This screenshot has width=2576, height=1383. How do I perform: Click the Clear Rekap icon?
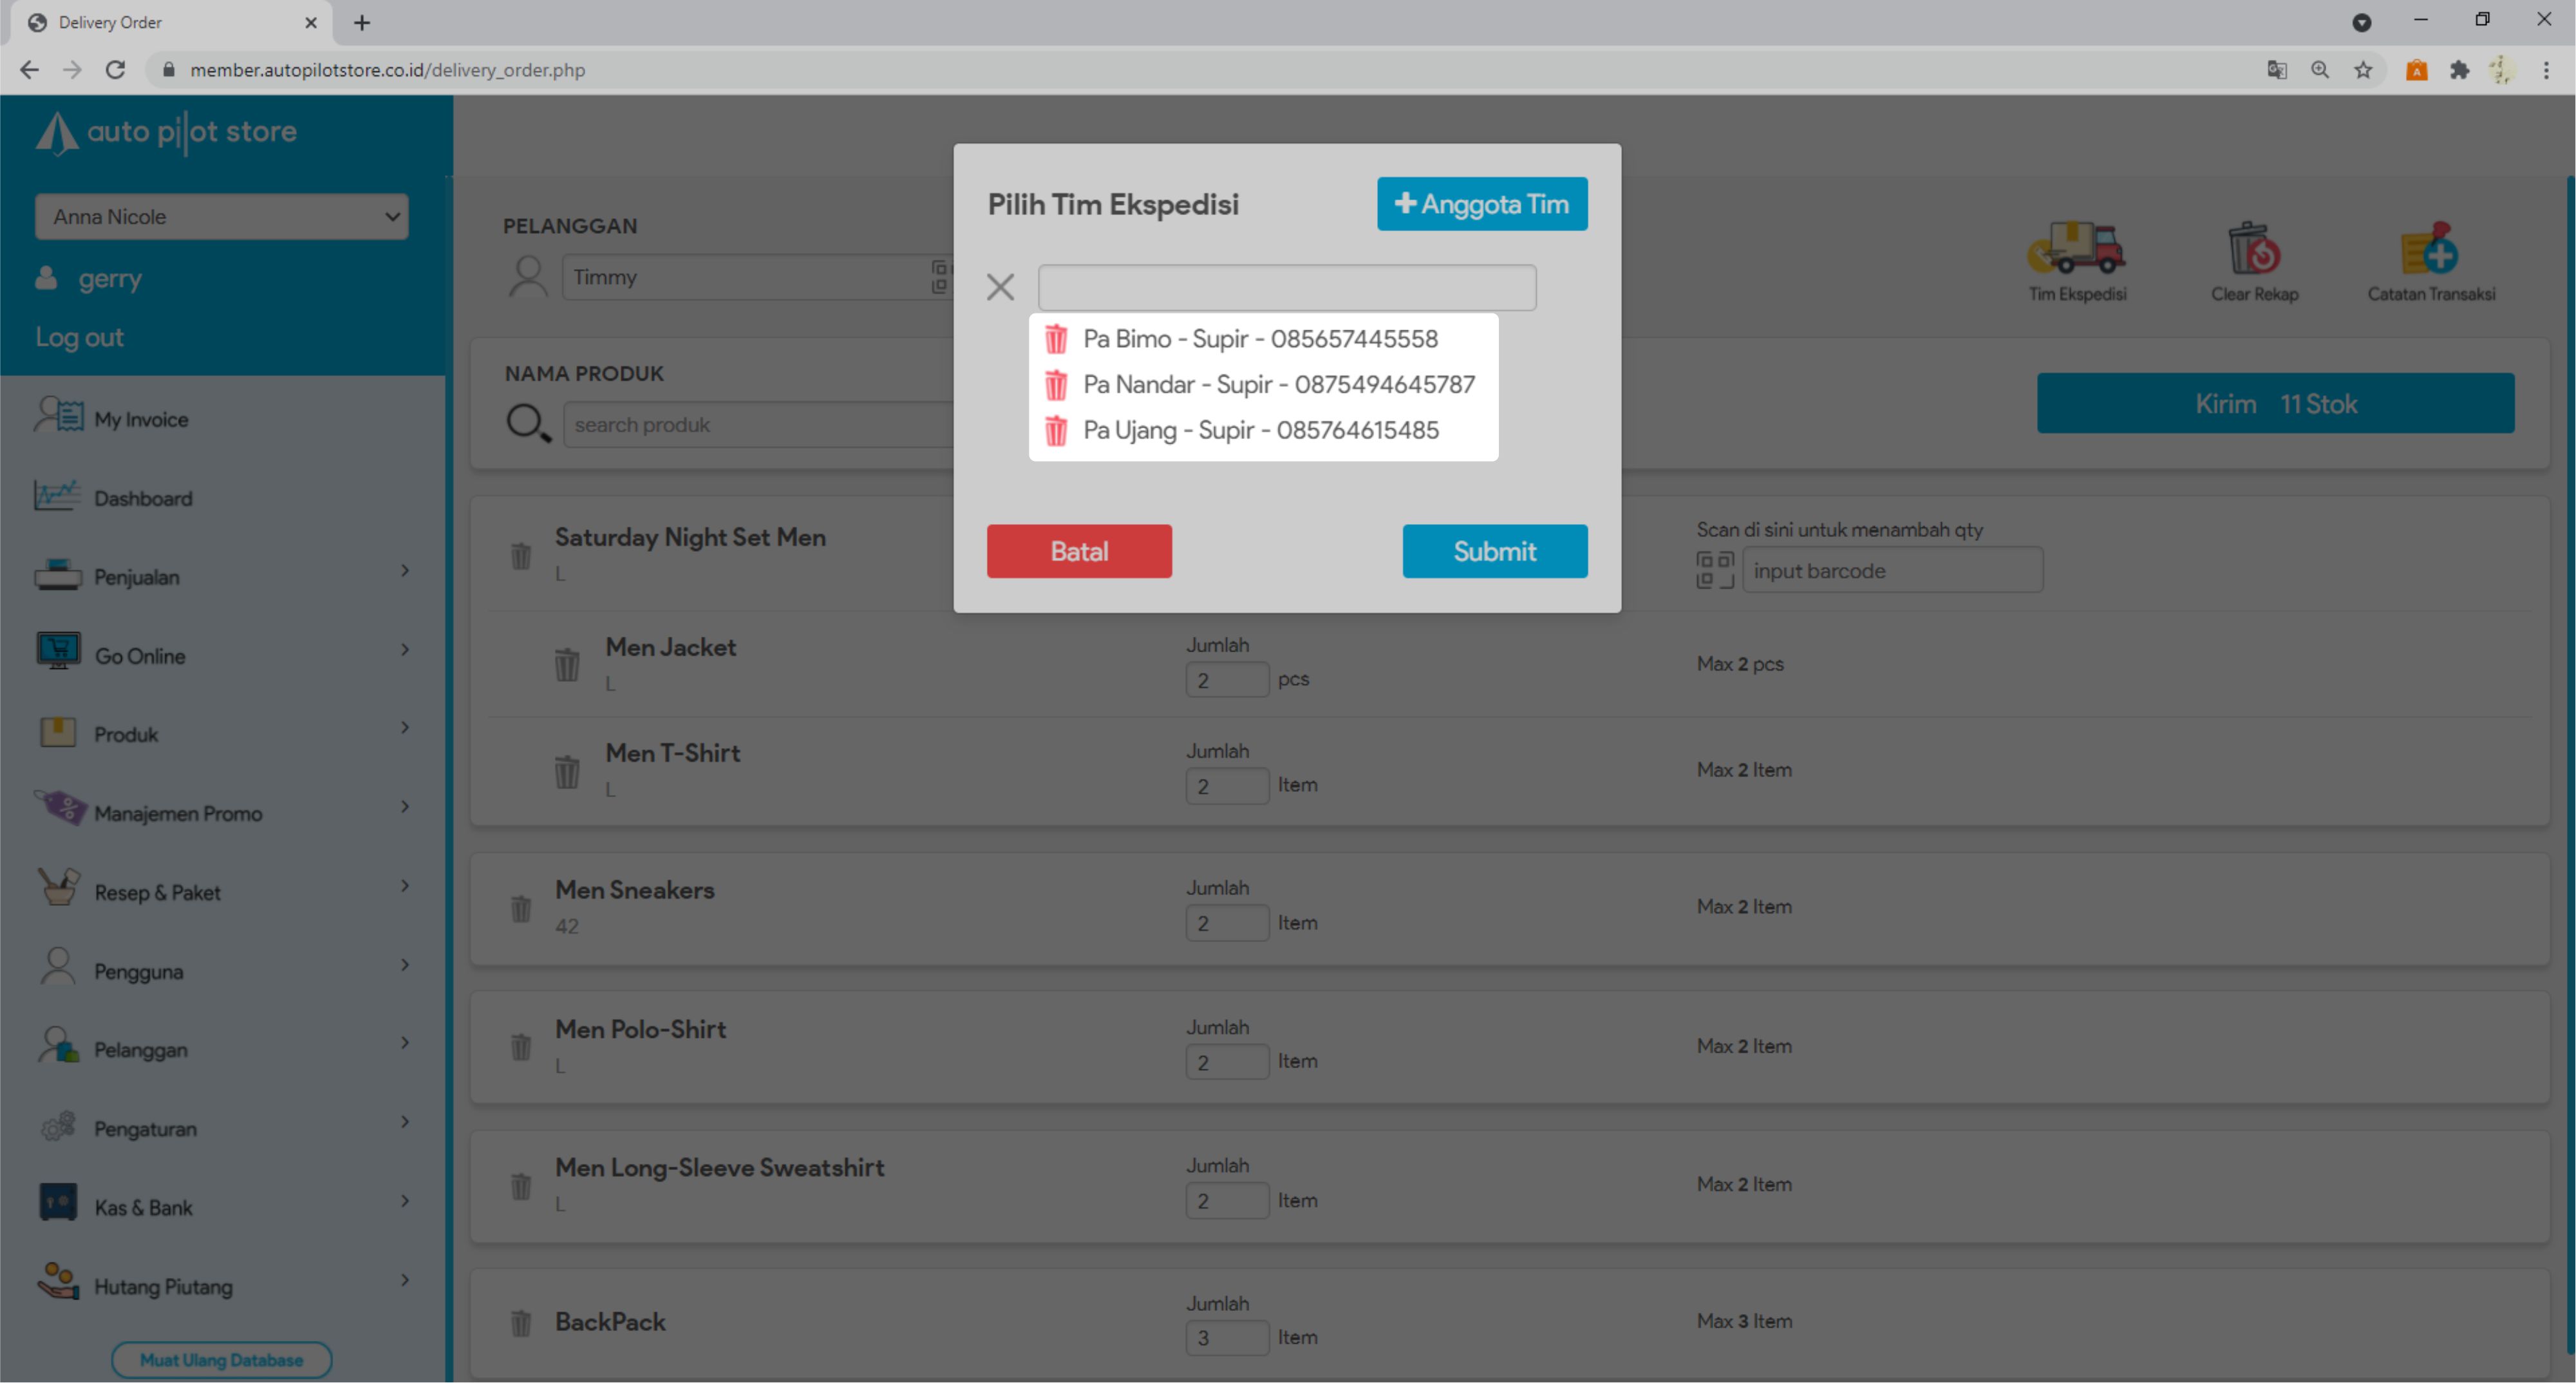[2254, 250]
